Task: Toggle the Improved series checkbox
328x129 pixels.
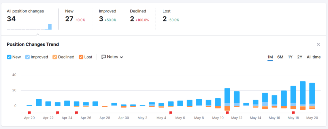Action: (x=27, y=57)
